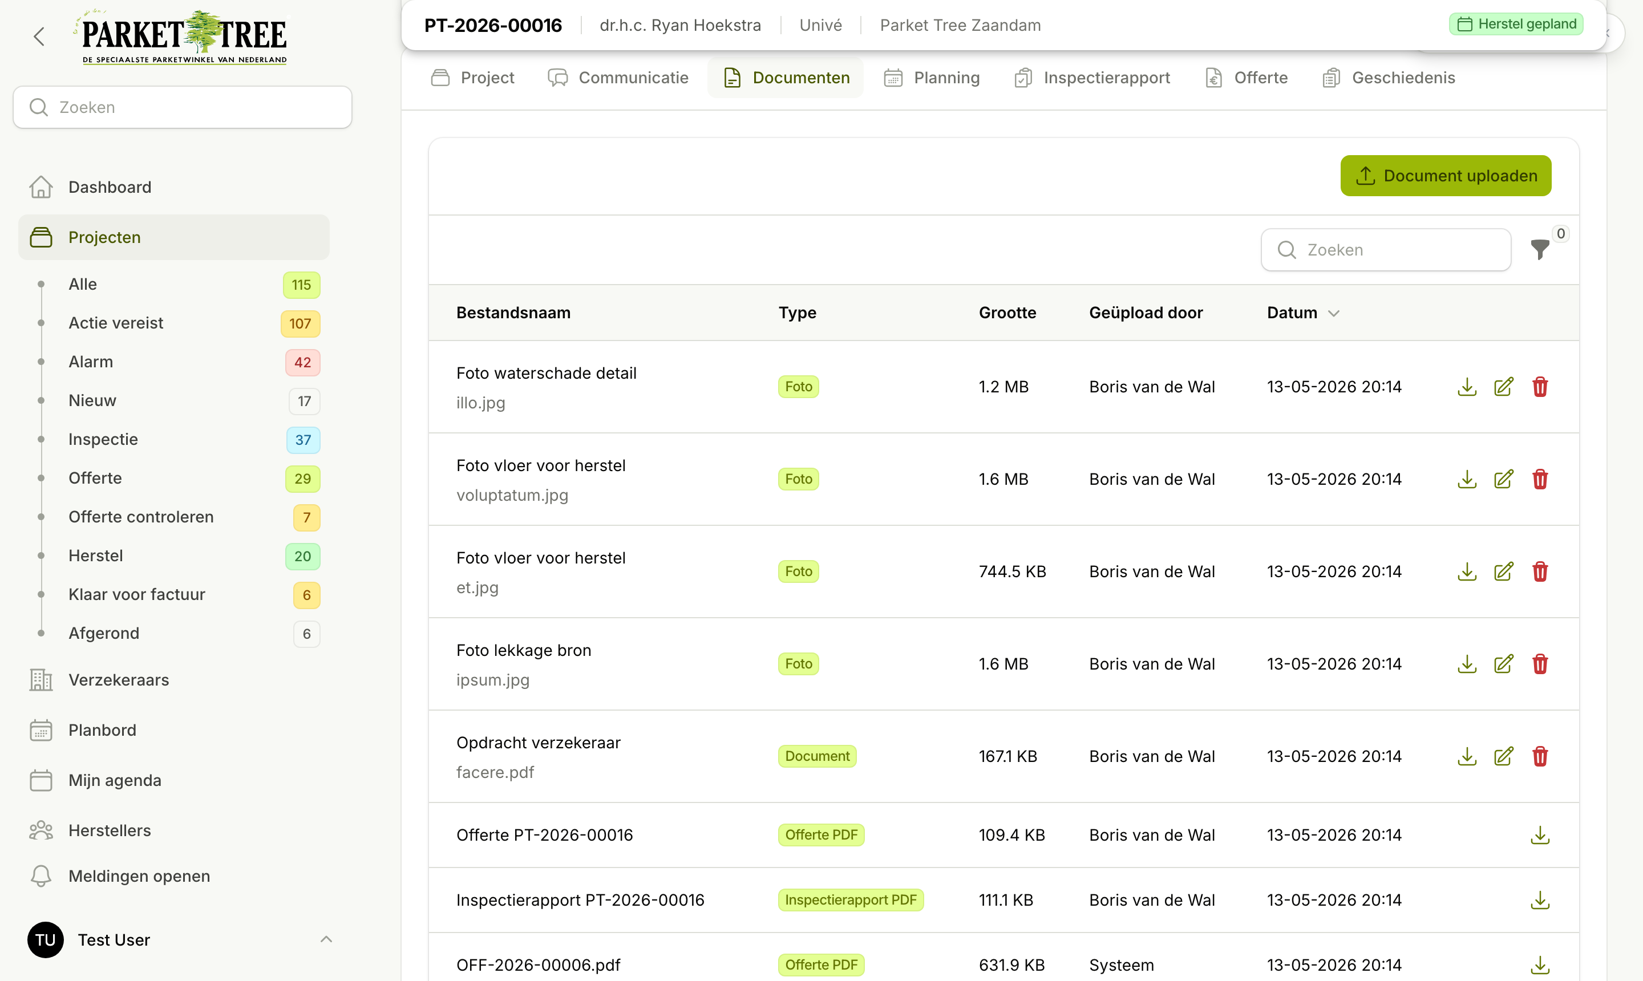
Task: Open Projecten in sidebar
Action: tap(174, 237)
